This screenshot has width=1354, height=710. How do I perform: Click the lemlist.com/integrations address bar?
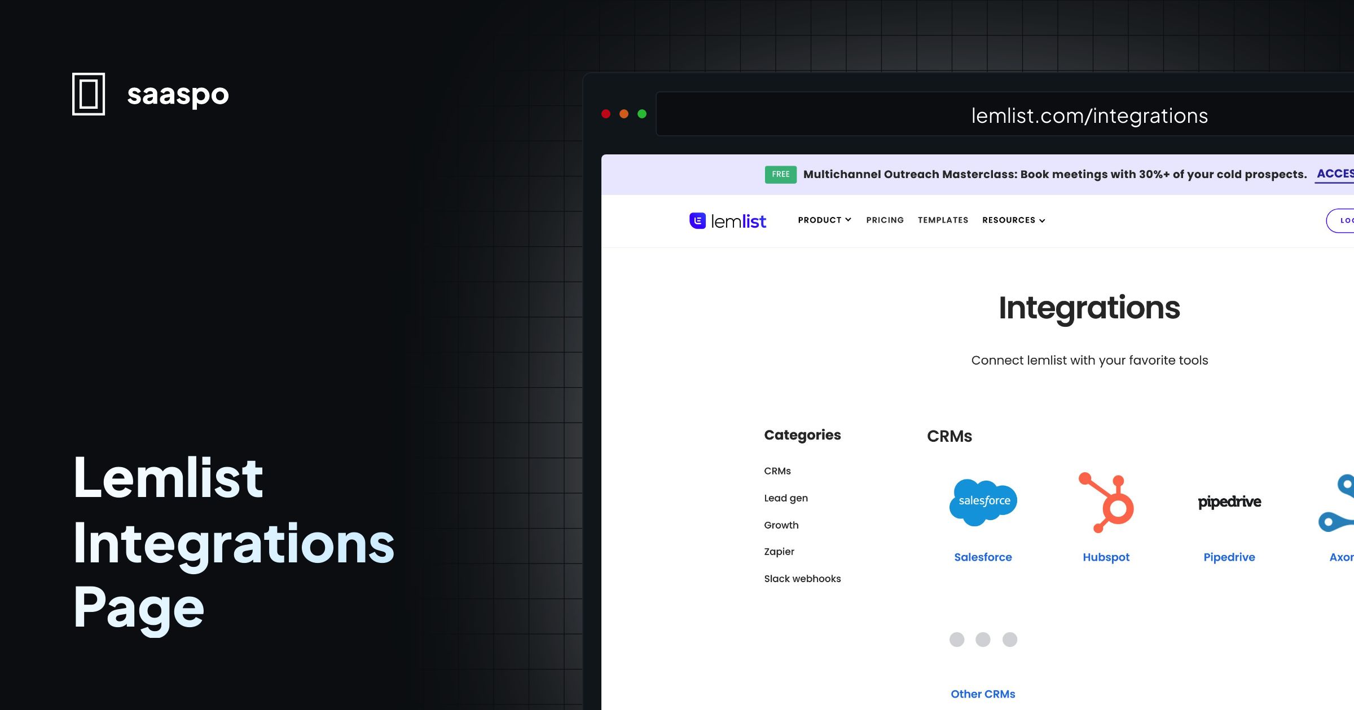pos(1089,116)
